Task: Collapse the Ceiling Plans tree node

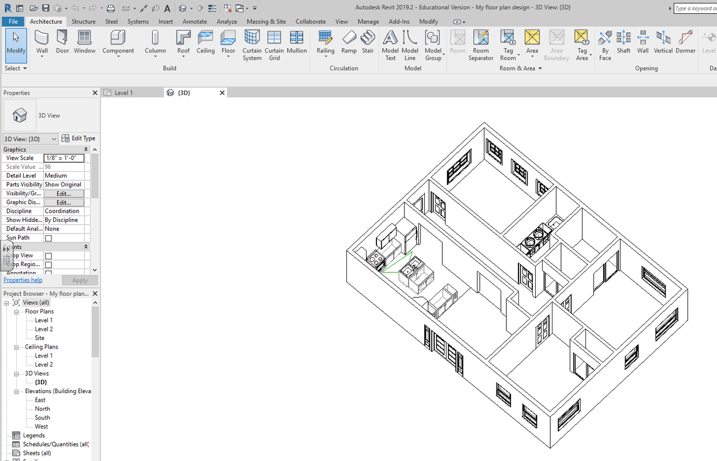Action: click(17, 347)
